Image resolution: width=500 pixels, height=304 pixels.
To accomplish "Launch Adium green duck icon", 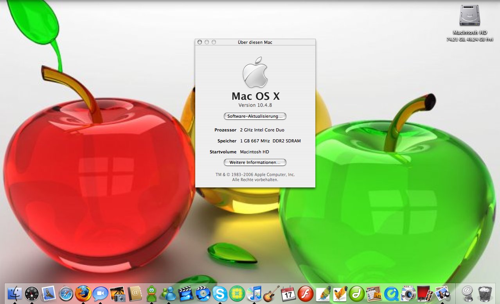I will click(151, 293).
